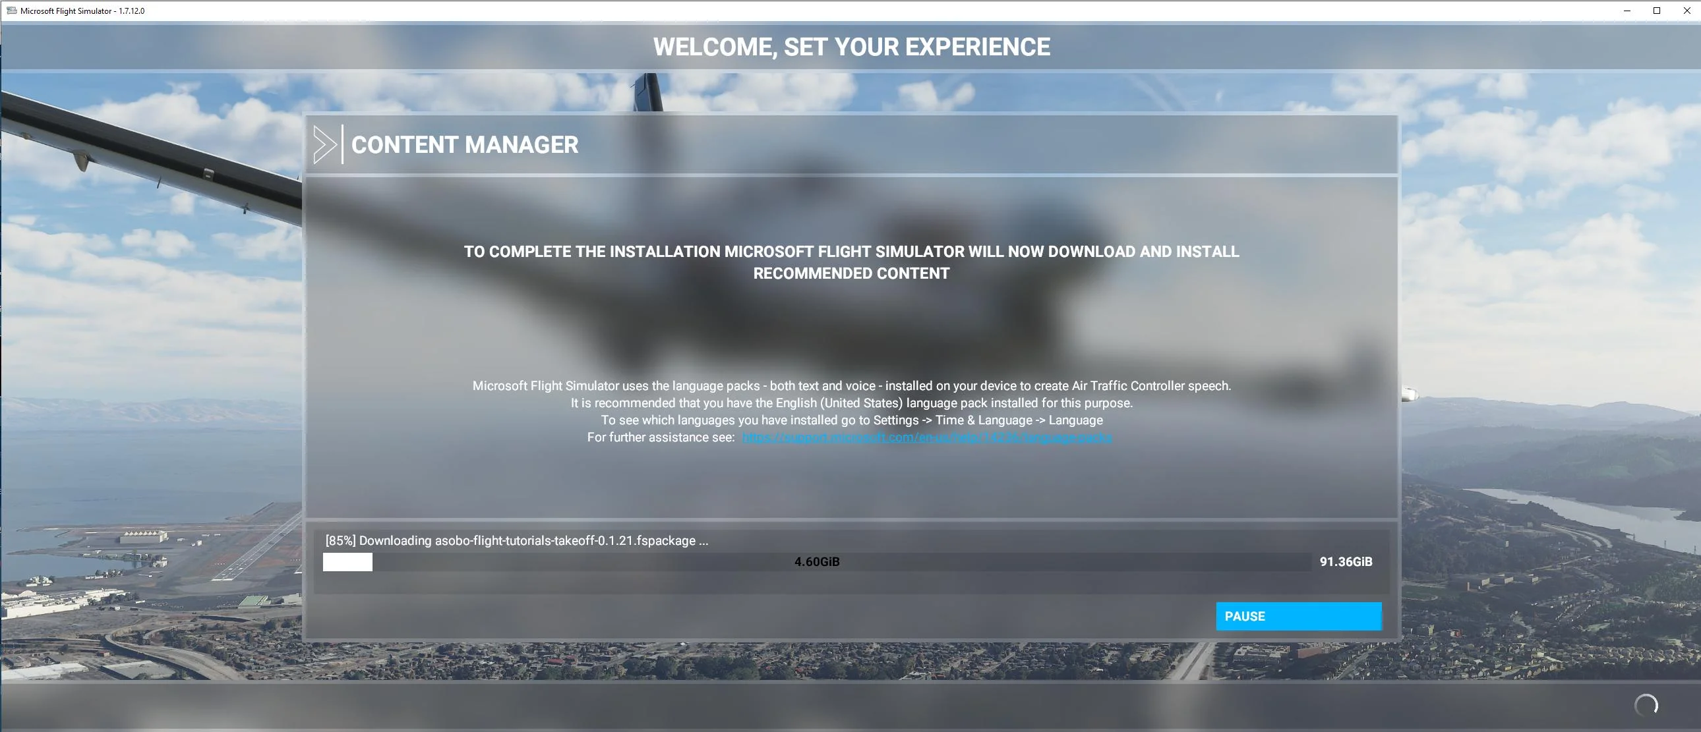Click the WELCOME, SET YOUR EXPERIENCE title
Image resolution: width=1701 pixels, height=732 pixels.
pos(851,47)
